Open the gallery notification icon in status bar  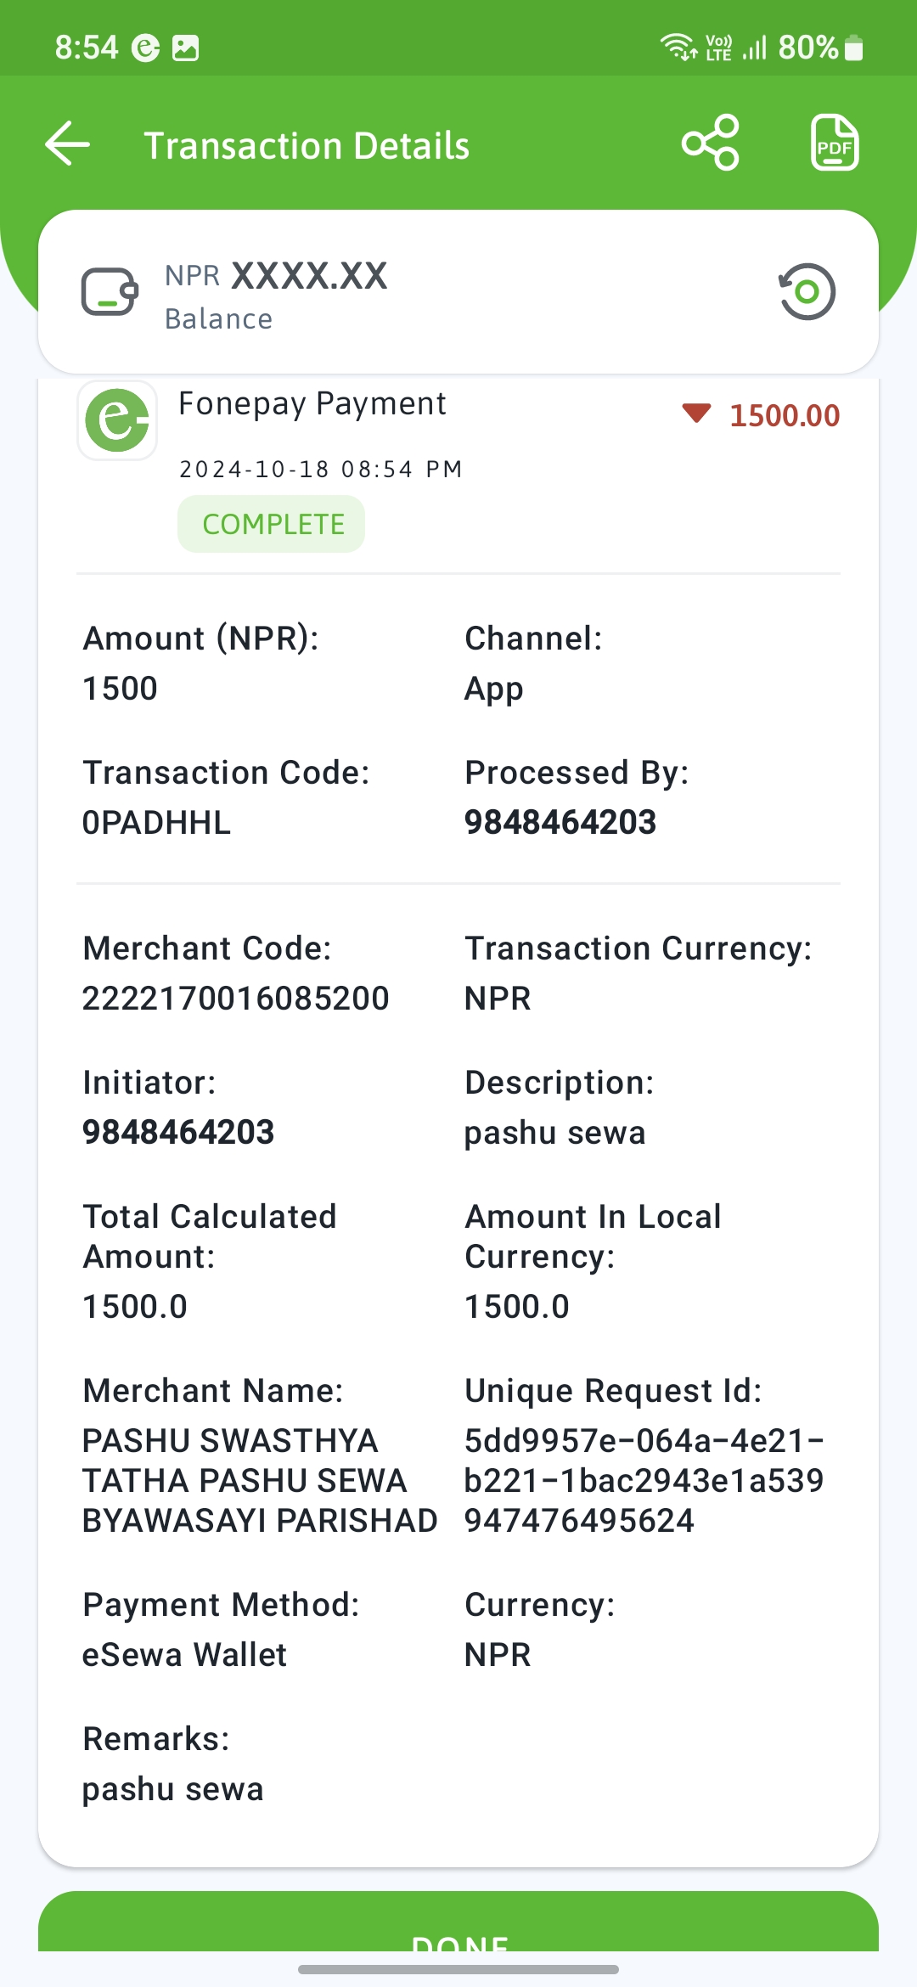(185, 48)
